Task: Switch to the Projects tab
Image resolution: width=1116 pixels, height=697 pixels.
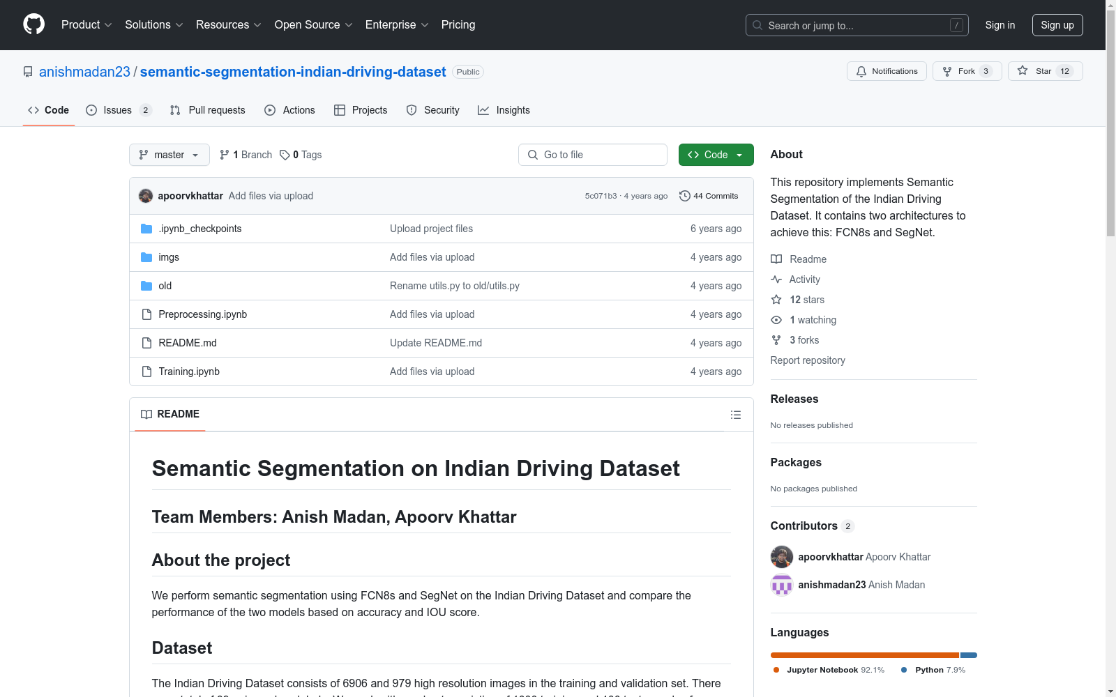Action: (361, 110)
